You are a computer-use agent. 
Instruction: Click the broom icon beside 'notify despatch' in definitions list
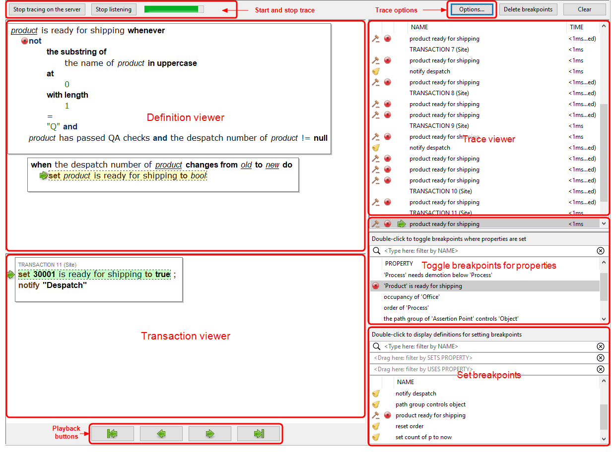376,394
